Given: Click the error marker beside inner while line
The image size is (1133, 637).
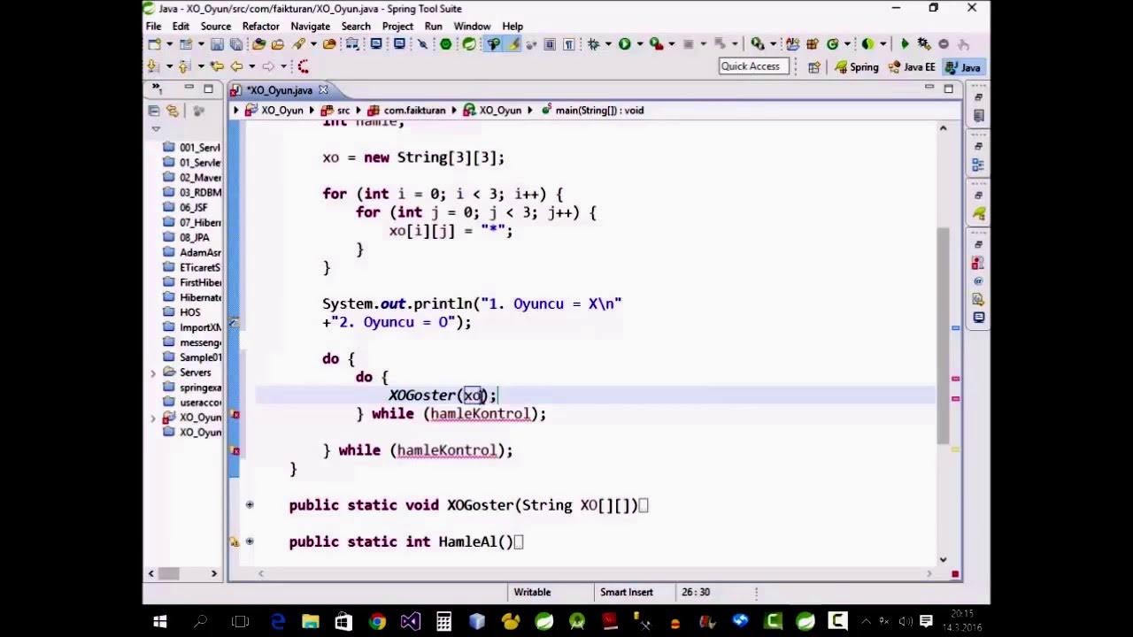Looking at the screenshot, I should pyautogui.click(x=235, y=414).
